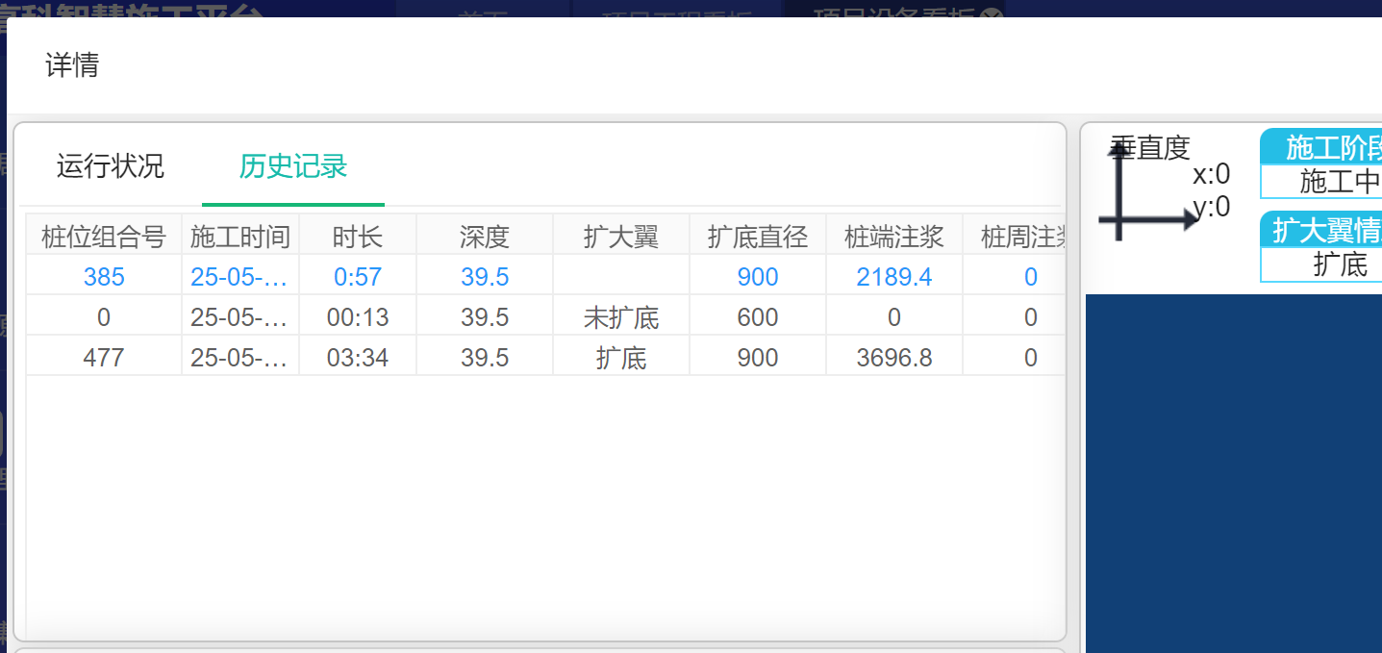Click the 2189.4 grouting value

coord(894,277)
